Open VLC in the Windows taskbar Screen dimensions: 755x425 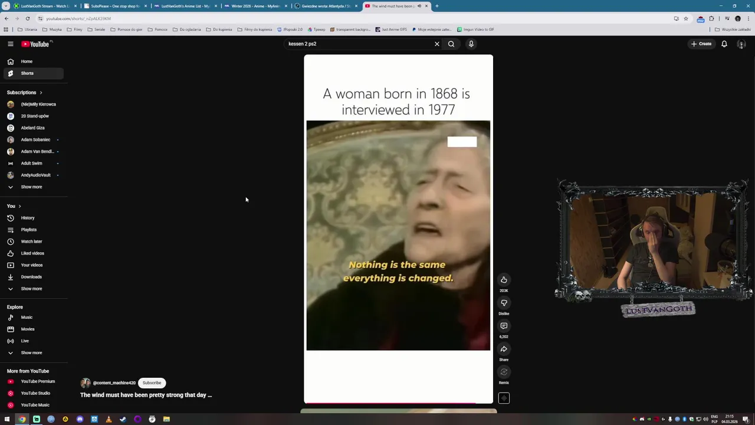(x=109, y=419)
